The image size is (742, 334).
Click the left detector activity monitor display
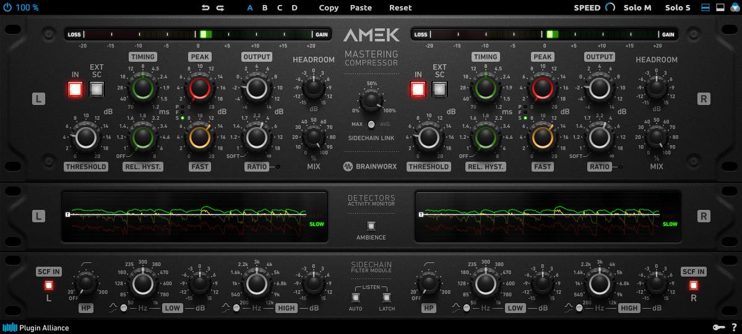click(194, 216)
